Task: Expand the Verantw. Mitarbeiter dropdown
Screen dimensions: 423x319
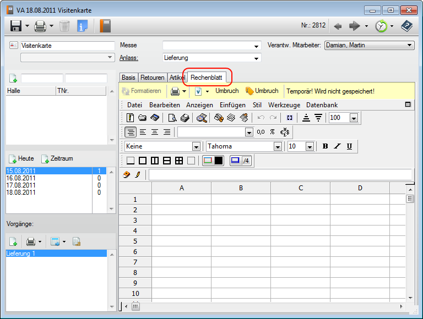Action: point(410,45)
